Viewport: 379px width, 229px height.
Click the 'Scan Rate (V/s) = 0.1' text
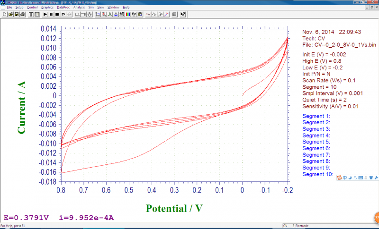pos(329,80)
